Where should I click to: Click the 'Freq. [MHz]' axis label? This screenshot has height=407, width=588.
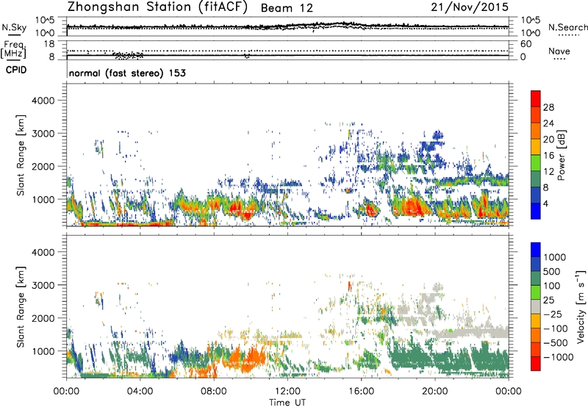[x=14, y=50]
